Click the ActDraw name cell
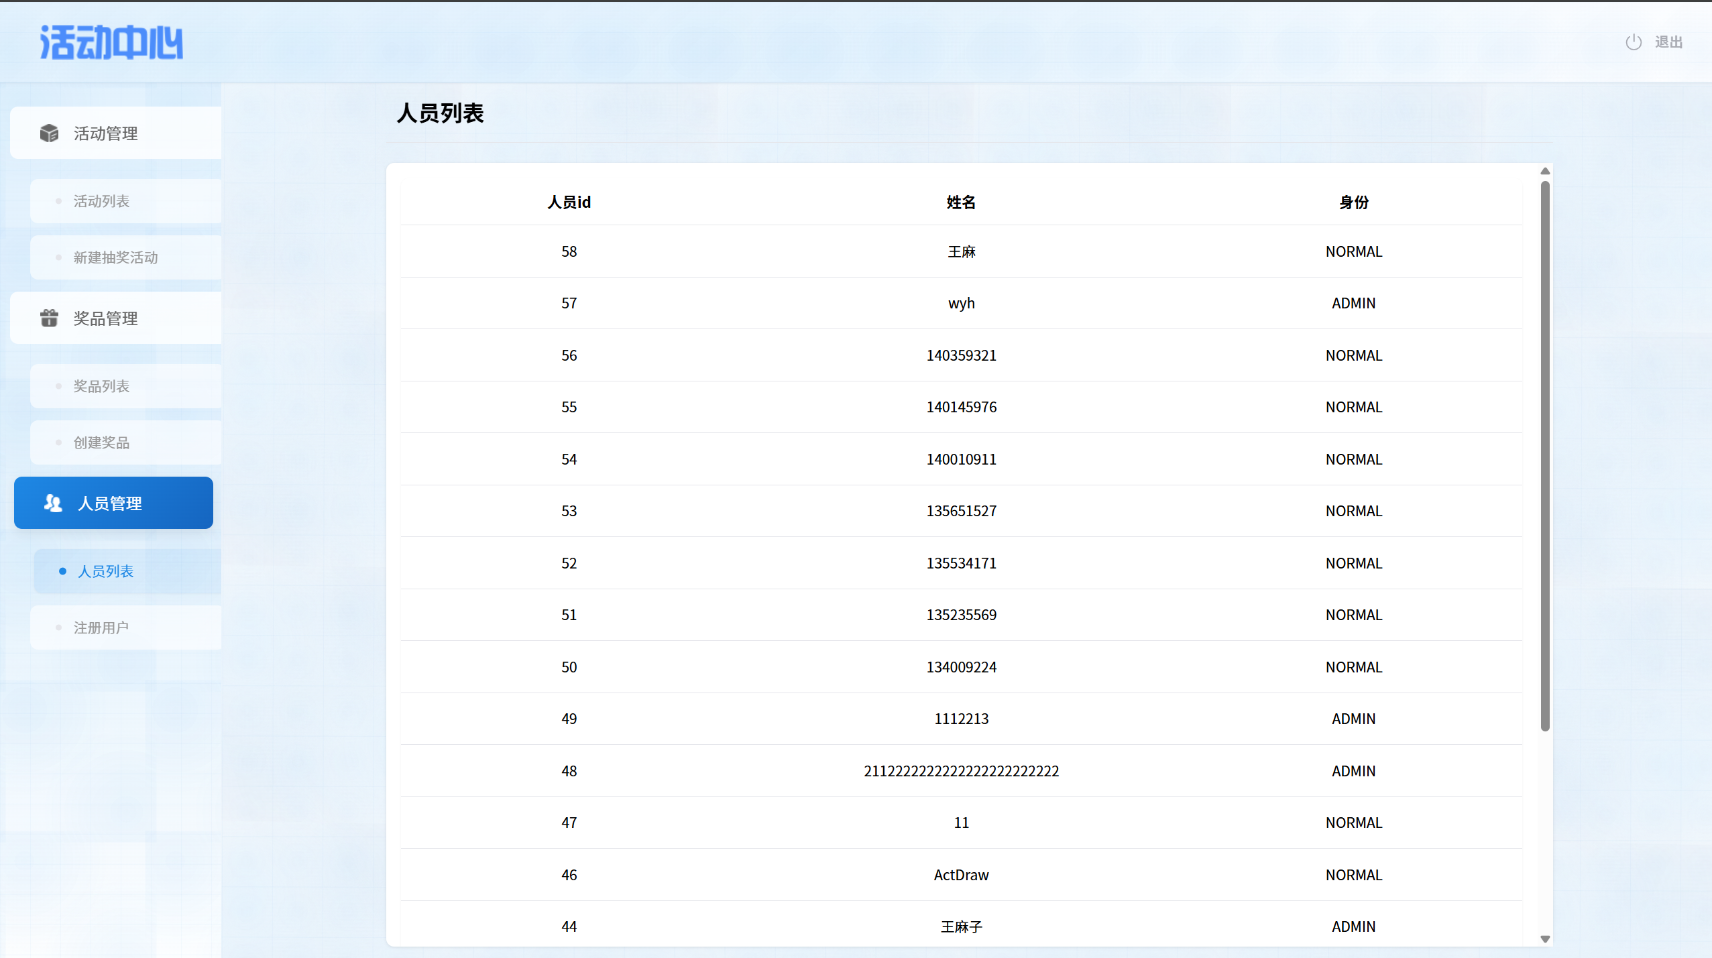The image size is (1712, 958). coord(960,875)
